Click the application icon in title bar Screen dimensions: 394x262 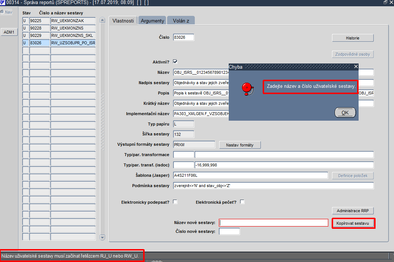(3, 3)
